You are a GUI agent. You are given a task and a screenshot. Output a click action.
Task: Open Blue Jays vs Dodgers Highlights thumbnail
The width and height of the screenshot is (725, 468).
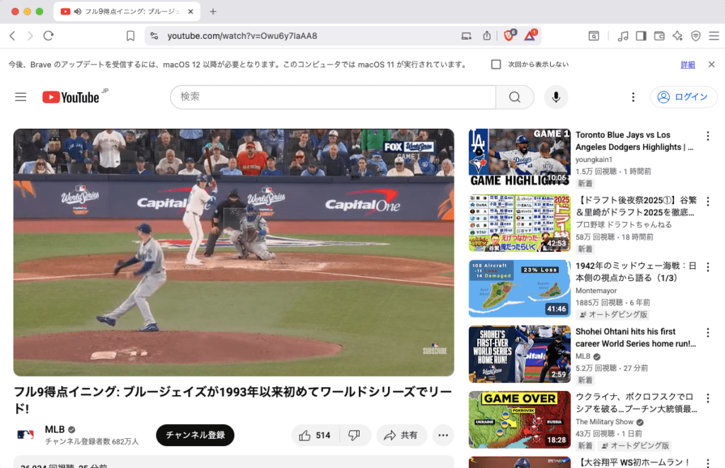pyautogui.click(x=520, y=158)
